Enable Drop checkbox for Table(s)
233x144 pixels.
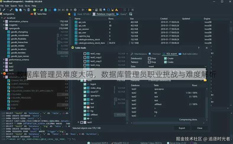tap(149, 62)
